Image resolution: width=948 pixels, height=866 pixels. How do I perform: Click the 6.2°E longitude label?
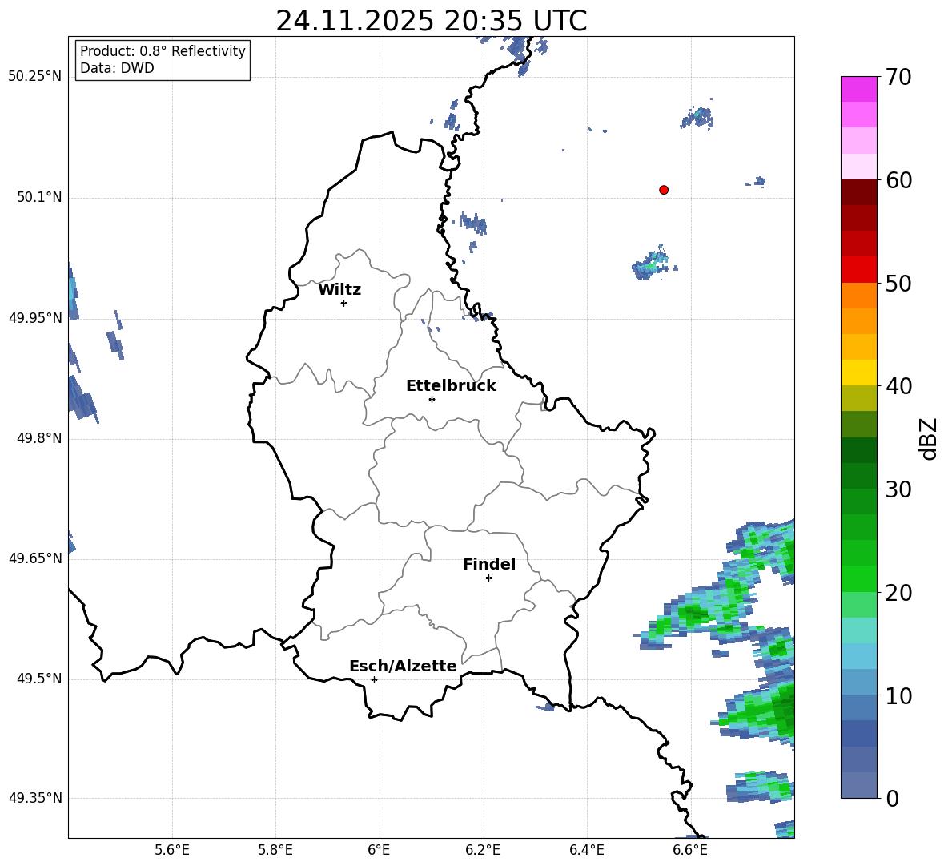[x=483, y=850]
